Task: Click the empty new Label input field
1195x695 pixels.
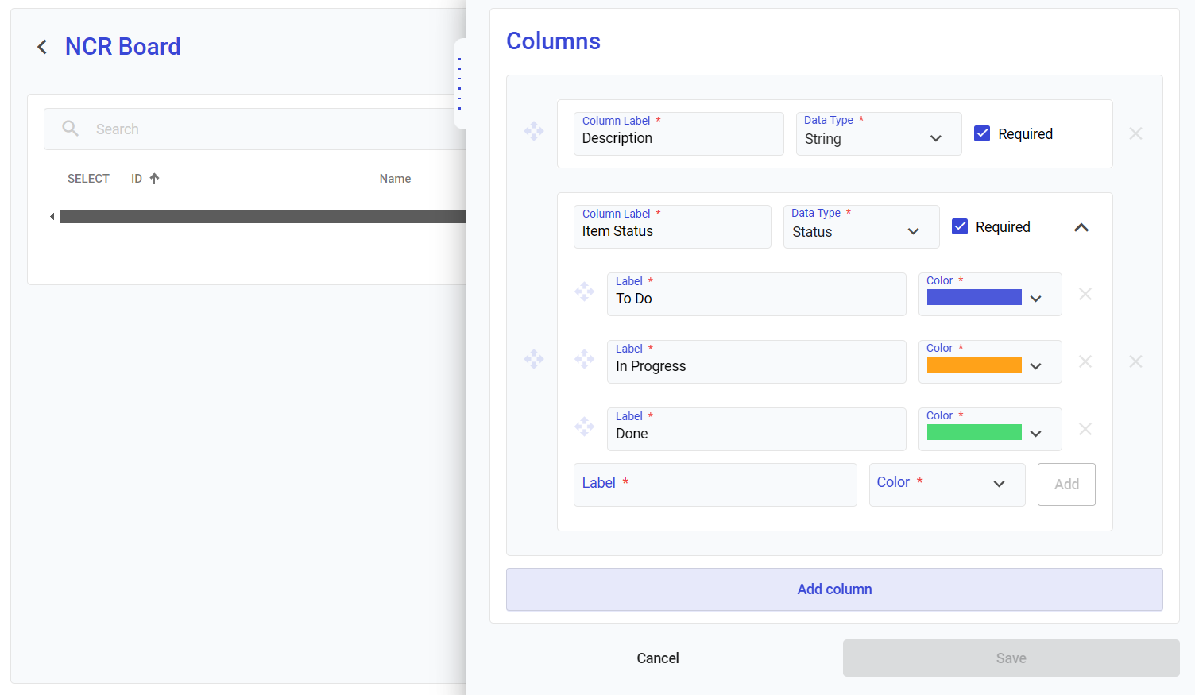Action: (714, 485)
